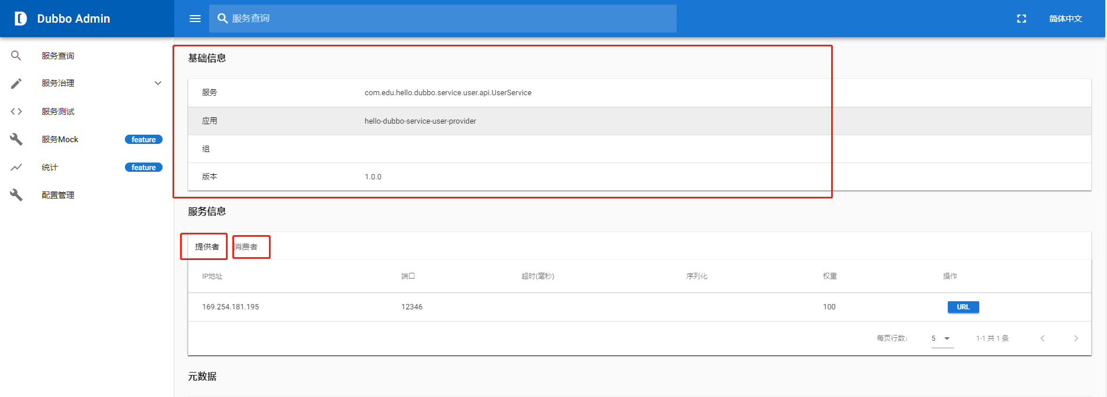Click the wrench icon beside 配置管理
Image resolution: width=1107 pixels, height=397 pixels.
(16, 195)
